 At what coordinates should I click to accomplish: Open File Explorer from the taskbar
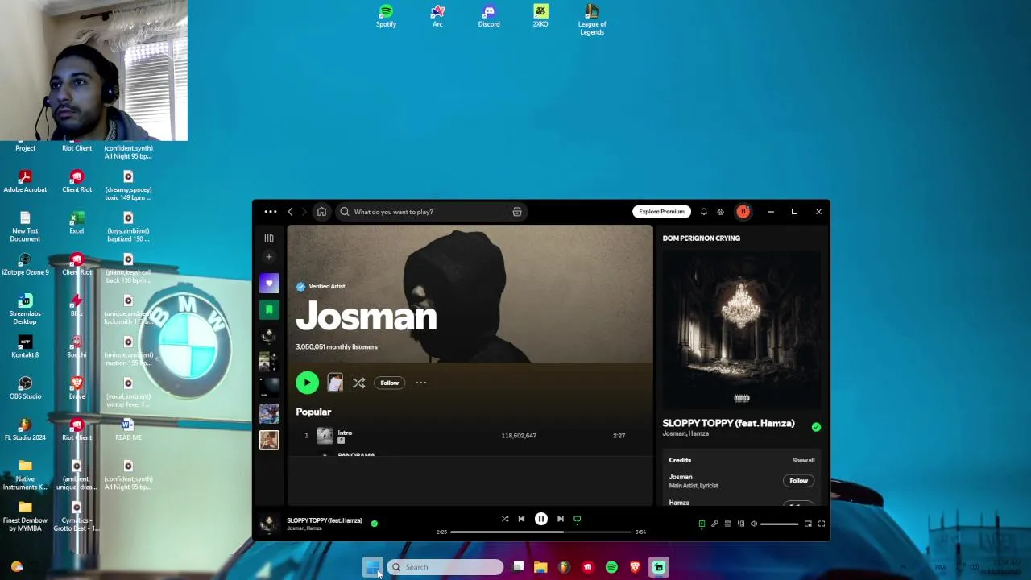pos(540,567)
